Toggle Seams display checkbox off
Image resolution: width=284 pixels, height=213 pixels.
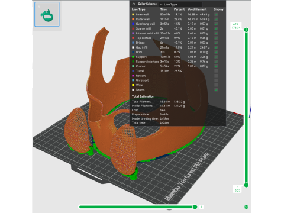click(x=216, y=90)
